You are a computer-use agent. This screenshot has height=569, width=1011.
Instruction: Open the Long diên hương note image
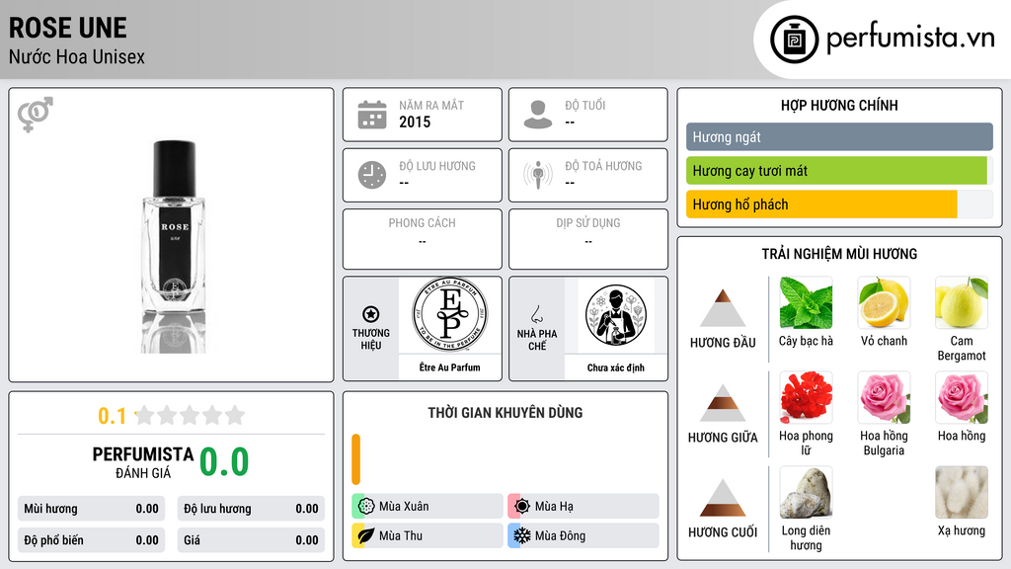coord(806,492)
